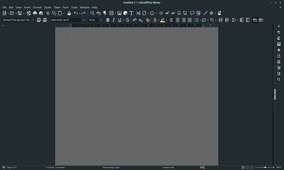Open the File menu
The width and height of the screenshot is (284, 170).
[5, 7]
